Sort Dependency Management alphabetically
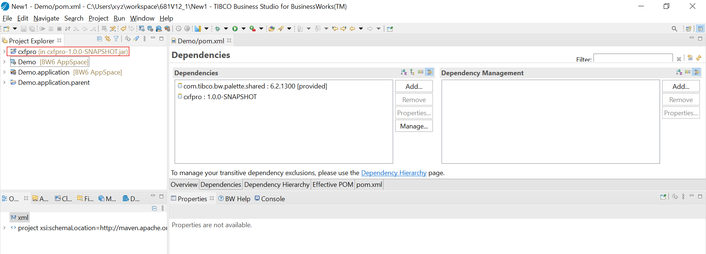This screenshot has width=706, height=254. (679, 72)
